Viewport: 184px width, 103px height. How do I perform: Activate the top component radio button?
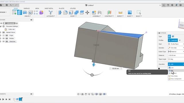(x=17, y=23)
